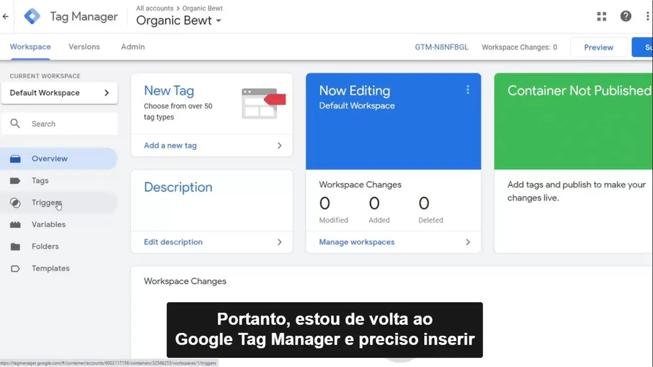Switch to the Admin tab
The image size is (653, 367).
tap(133, 47)
